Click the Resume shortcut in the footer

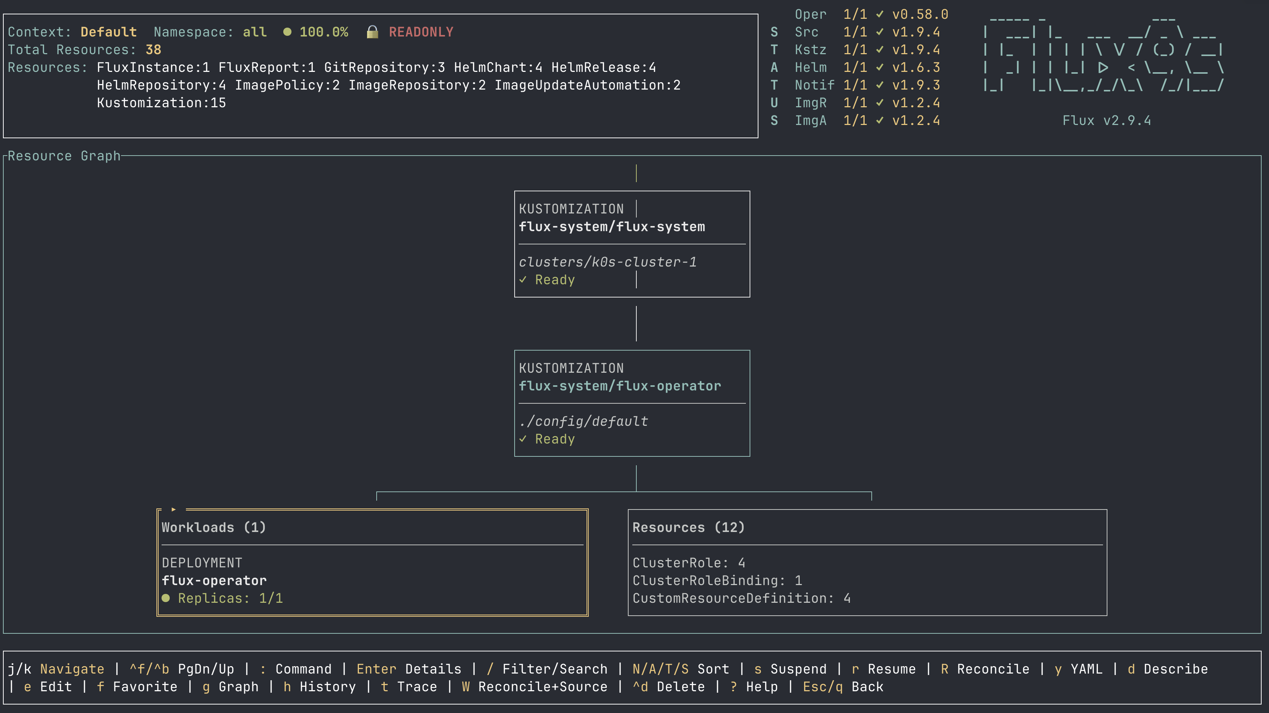click(x=883, y=669)
